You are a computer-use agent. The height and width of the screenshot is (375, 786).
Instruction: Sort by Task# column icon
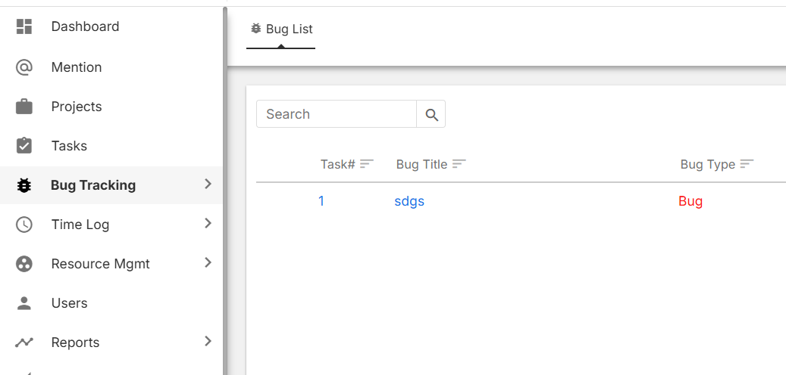coord(367,164)
